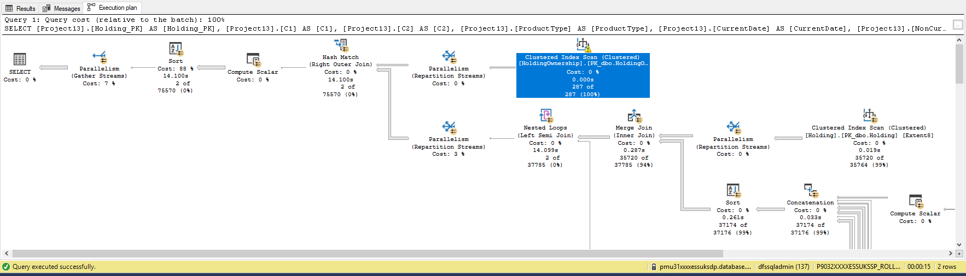Click the Results tab grid icon
This screenshot has width=966, height=276.
click(x=9, y=8)
